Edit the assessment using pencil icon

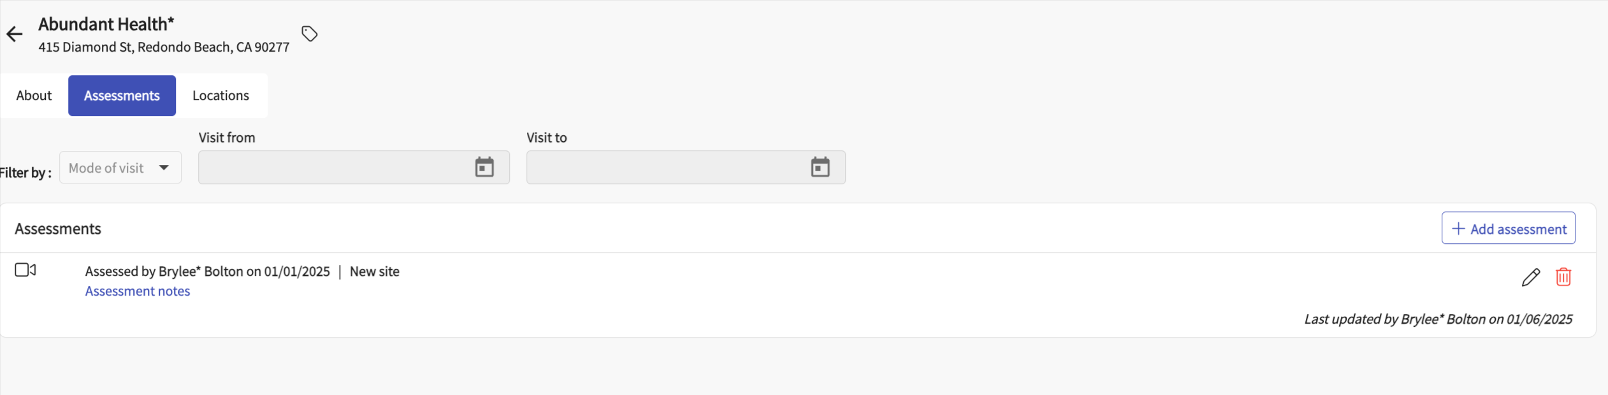(x=1530, y=277)
